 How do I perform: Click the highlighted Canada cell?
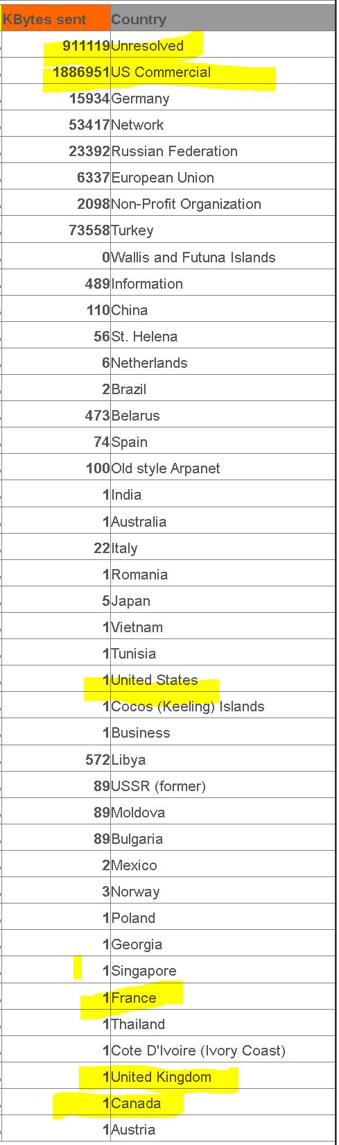point(223,1103)
